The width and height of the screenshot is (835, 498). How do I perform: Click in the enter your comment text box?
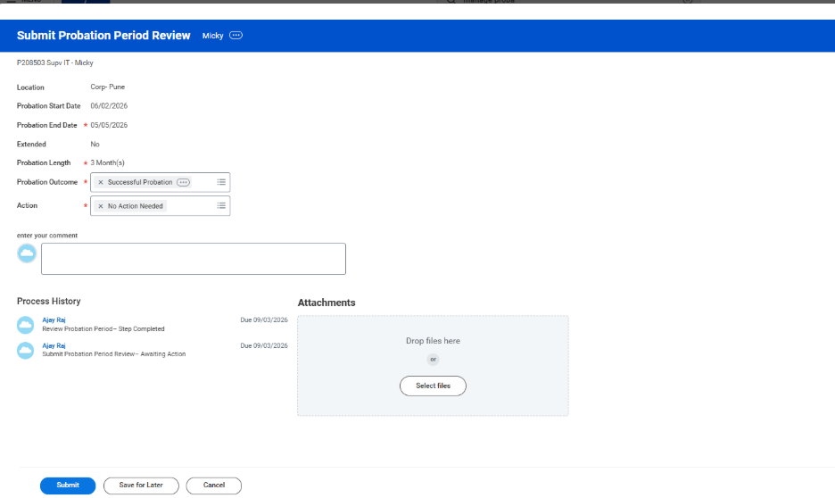[x=193, y=259]
